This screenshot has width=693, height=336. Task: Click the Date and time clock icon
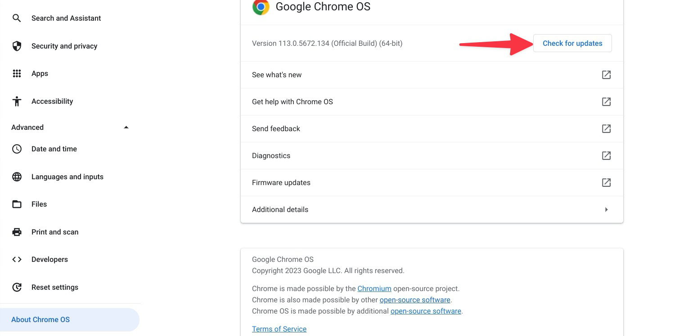[x=17, y=149]
